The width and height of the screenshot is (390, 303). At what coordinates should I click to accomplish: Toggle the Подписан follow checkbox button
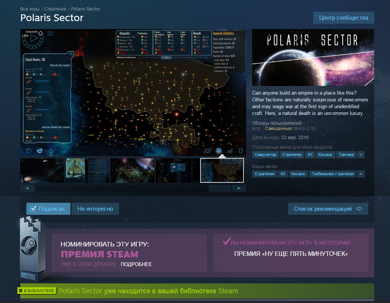click(48, 209)
